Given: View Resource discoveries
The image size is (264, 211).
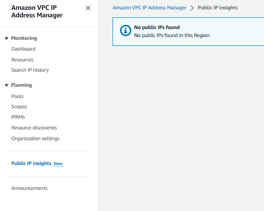Looking at the screenshot, I should tap(34, 128).
